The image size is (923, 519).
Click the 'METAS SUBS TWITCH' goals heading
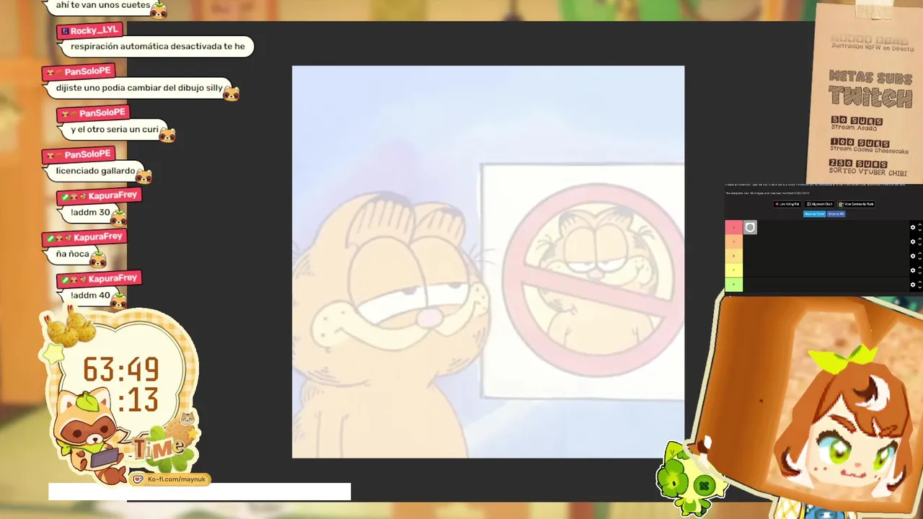click(x=870, y=88)
